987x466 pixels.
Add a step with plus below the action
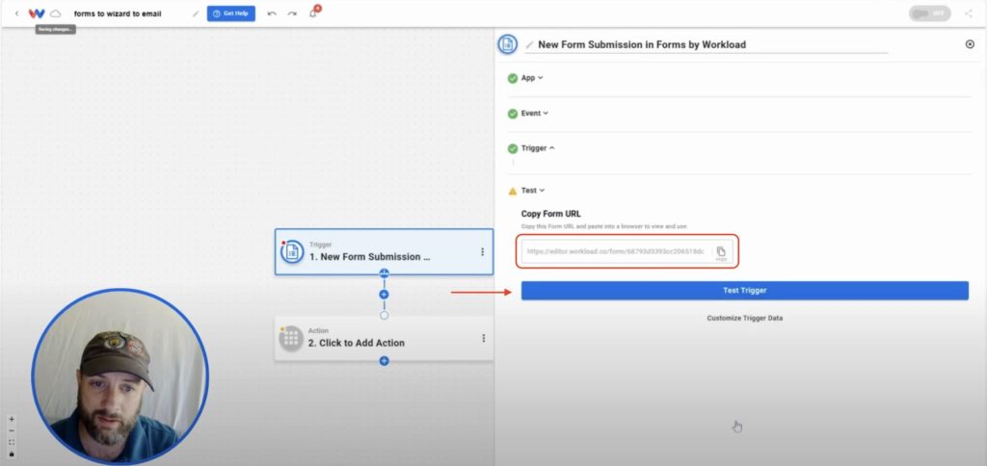[x=384, y=361]
